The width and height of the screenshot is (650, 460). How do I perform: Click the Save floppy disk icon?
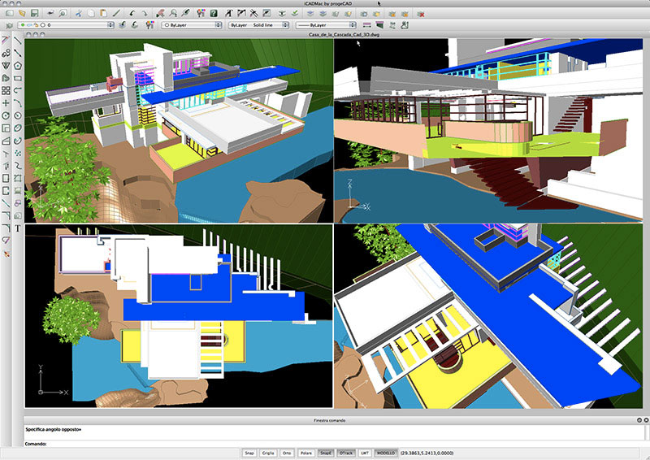35,13
